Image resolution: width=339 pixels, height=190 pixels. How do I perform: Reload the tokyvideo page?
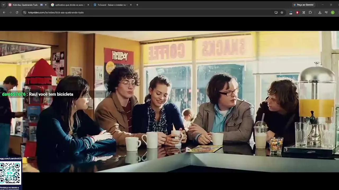pos(17,12)
